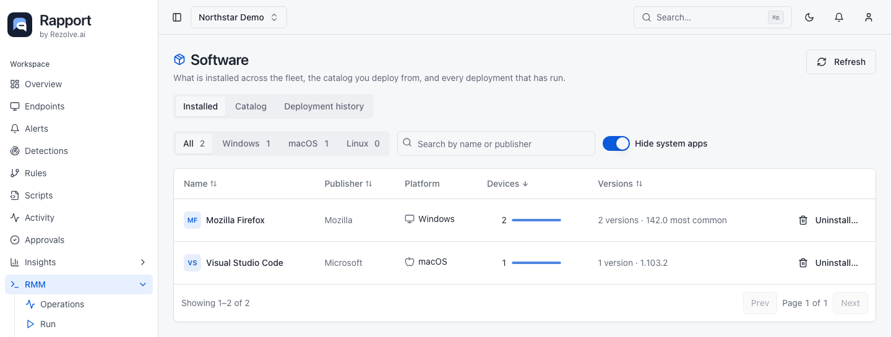Screen dimensions: 891x337
Task: Open Detections in the sidebar
Action: [x=79, y=151]
